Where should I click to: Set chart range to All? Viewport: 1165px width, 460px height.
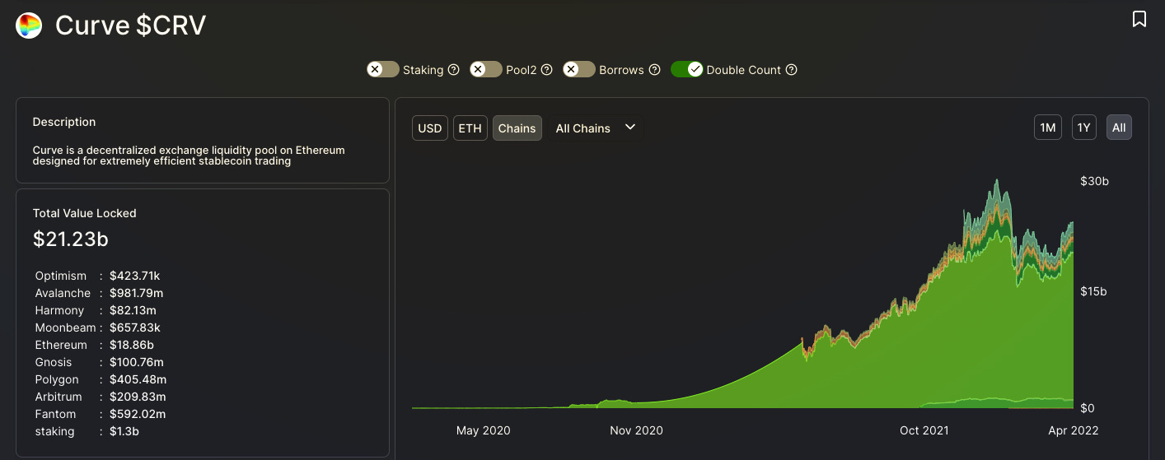point(1119,128)
